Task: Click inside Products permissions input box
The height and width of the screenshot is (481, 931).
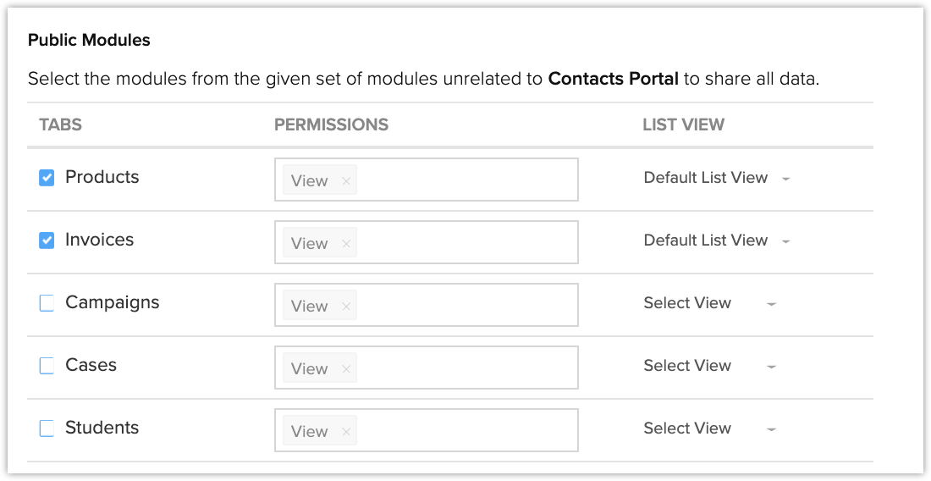Action: coord(465,180)
